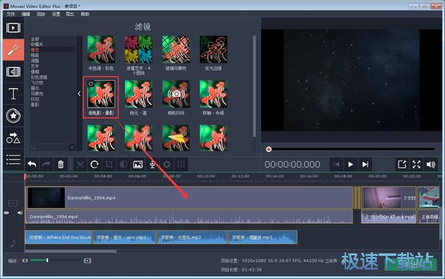
Task: Select the 移轴 - 中间 filter thumbnail
Action: [214, 94]
